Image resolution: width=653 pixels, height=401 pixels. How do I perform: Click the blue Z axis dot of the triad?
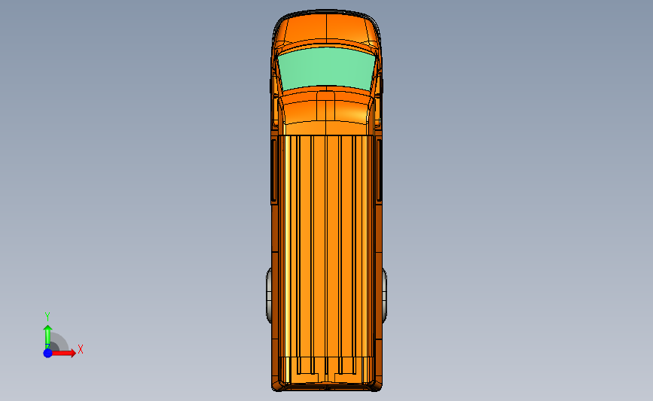point(48,353)
